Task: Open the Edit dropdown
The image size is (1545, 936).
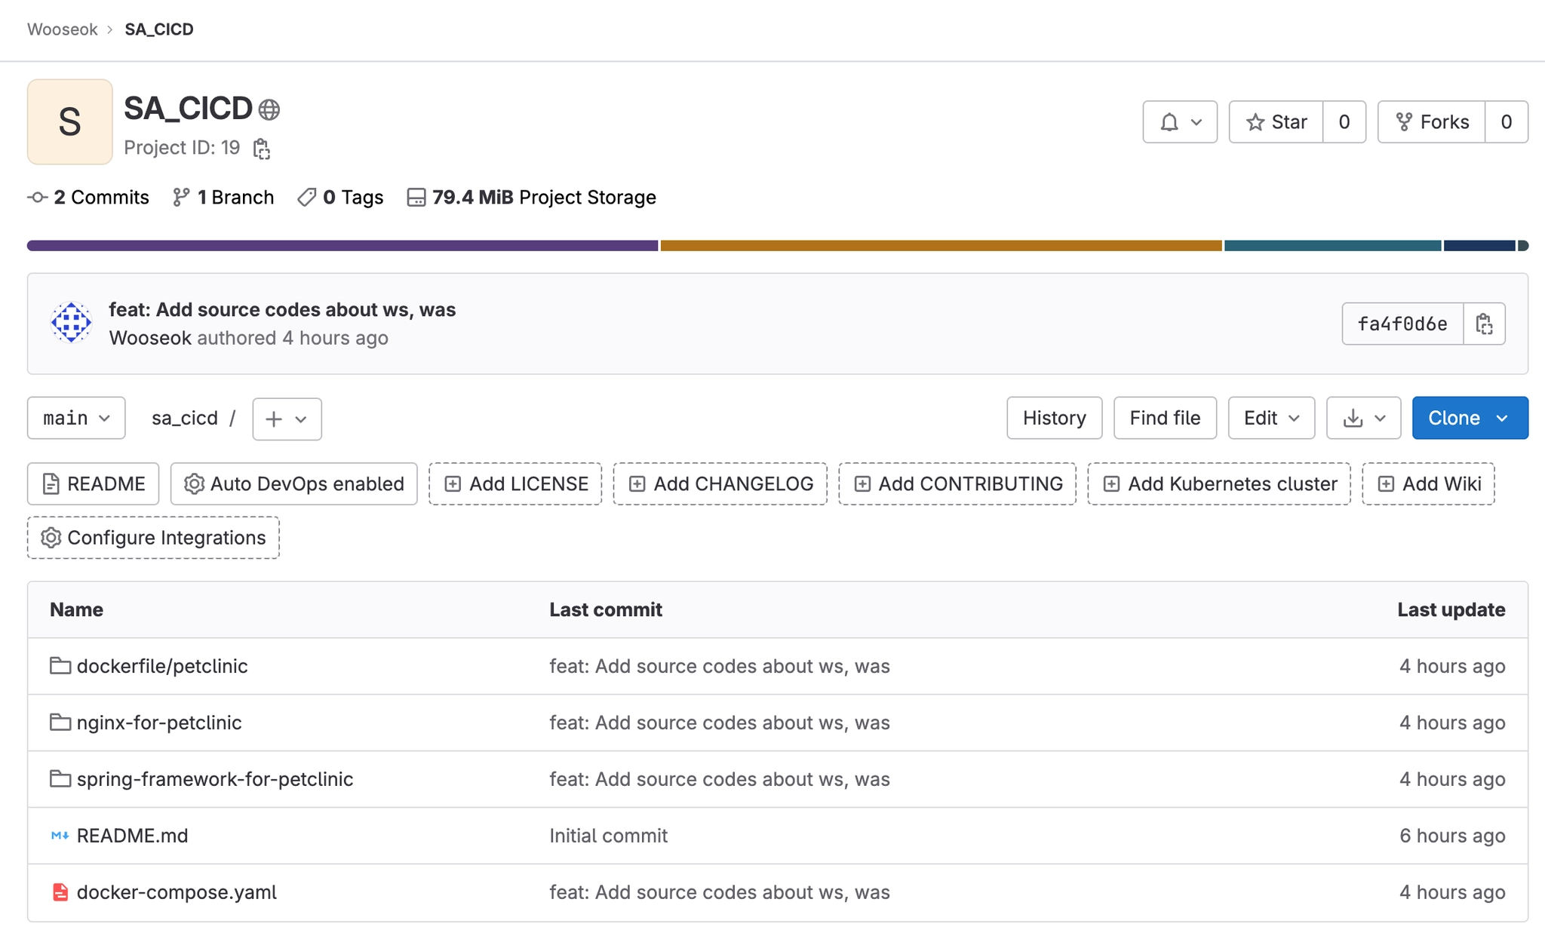Action: 1271,418
